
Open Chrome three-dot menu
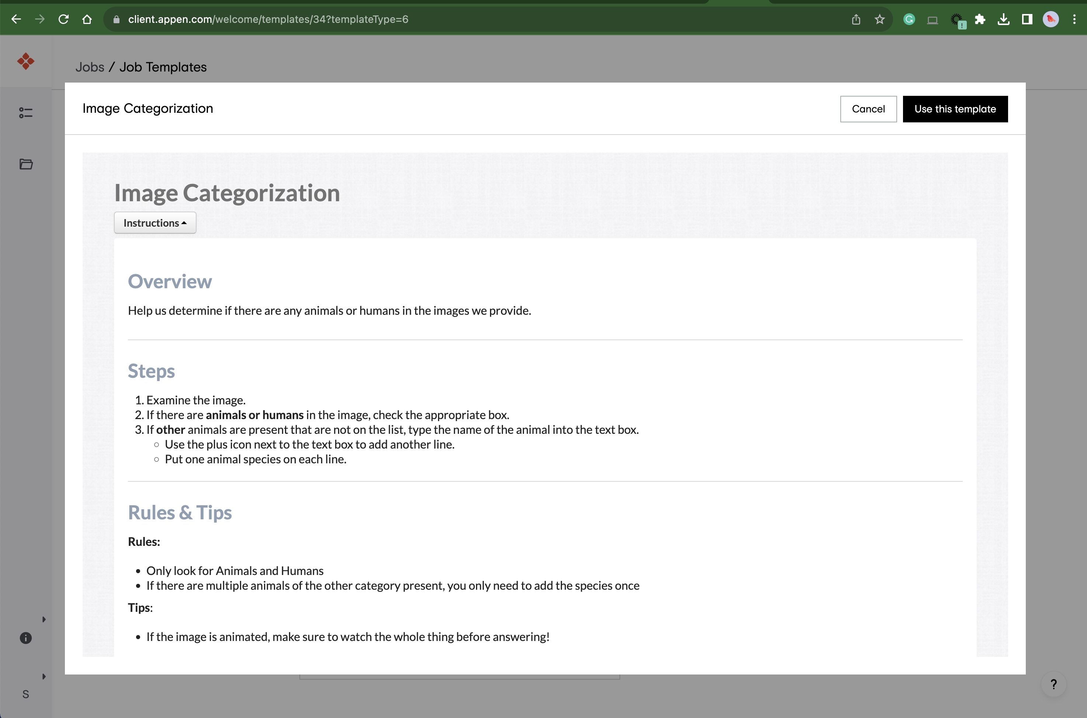tap(1074, 19)
